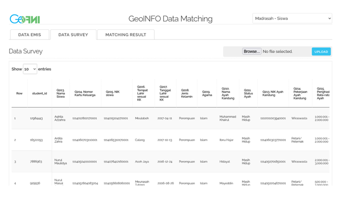Image resolution: width=339 pixels, height=203 pixels.
Task: Sort by Q211 Status Ayah header
Action: tap(248, 93)
